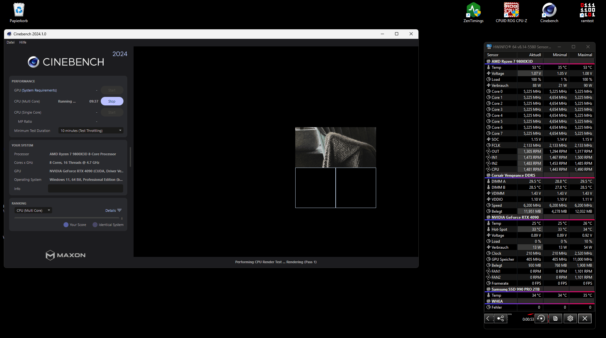606x338 pixels.
Task: Click the disabled GPU Start button
Action: click(x=112, y=90)
